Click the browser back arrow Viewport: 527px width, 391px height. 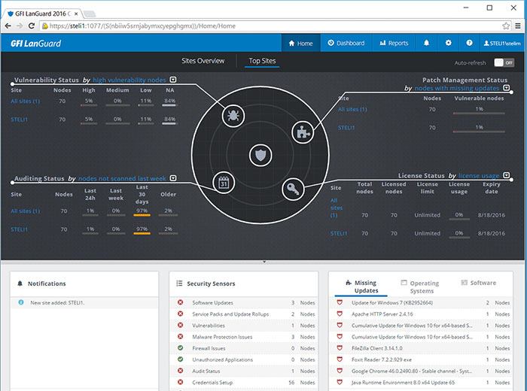click(x=8, y=26)
